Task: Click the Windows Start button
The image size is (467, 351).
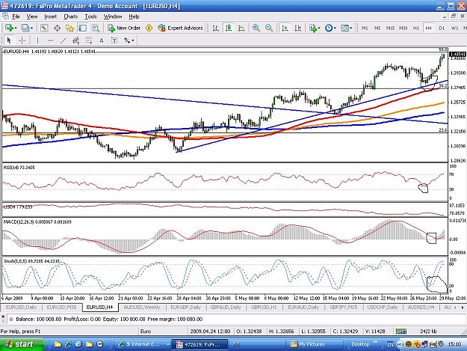Action: coord(22,344)
